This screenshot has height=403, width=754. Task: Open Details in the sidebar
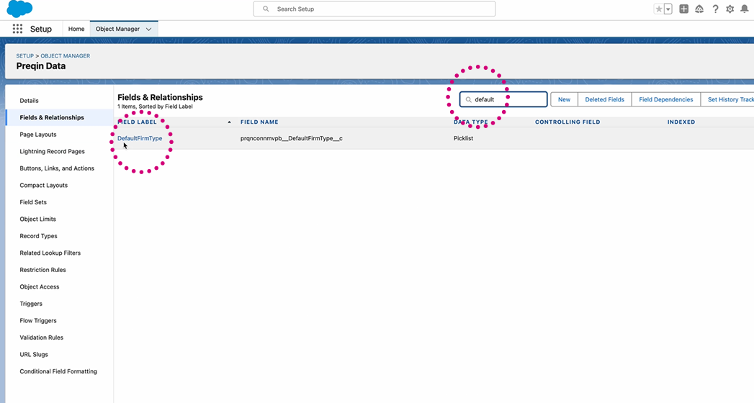coord(29,100)
